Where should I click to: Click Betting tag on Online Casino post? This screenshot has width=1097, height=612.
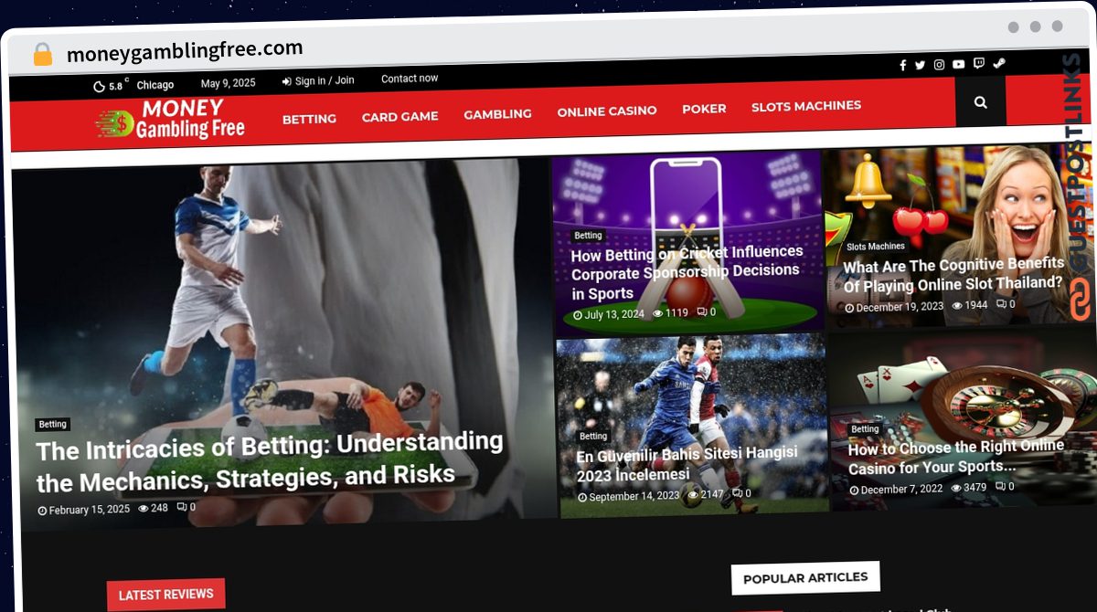click(865, 429)
